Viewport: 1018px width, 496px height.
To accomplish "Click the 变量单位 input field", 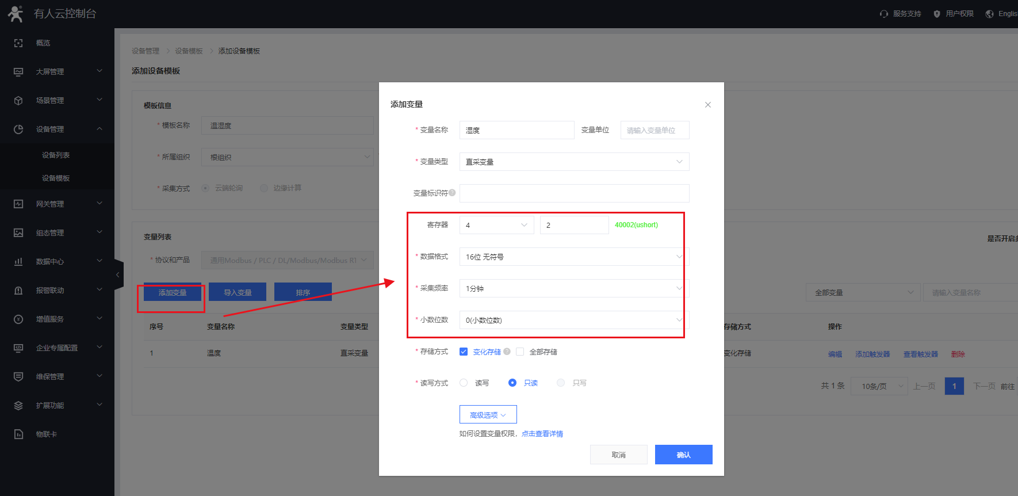I will point(655,130).
